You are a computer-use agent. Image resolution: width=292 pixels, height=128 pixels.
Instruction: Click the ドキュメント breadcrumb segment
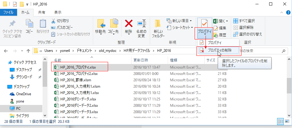[84, 51]
